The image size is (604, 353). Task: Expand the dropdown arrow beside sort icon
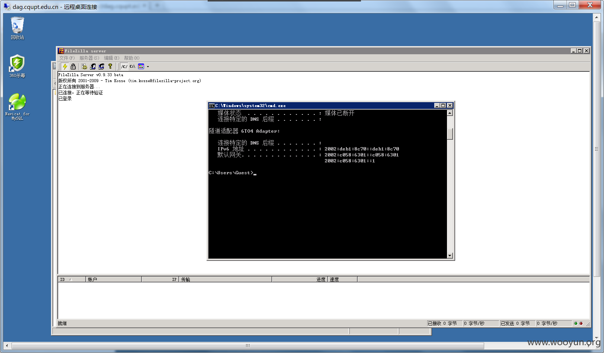[148, 67]
